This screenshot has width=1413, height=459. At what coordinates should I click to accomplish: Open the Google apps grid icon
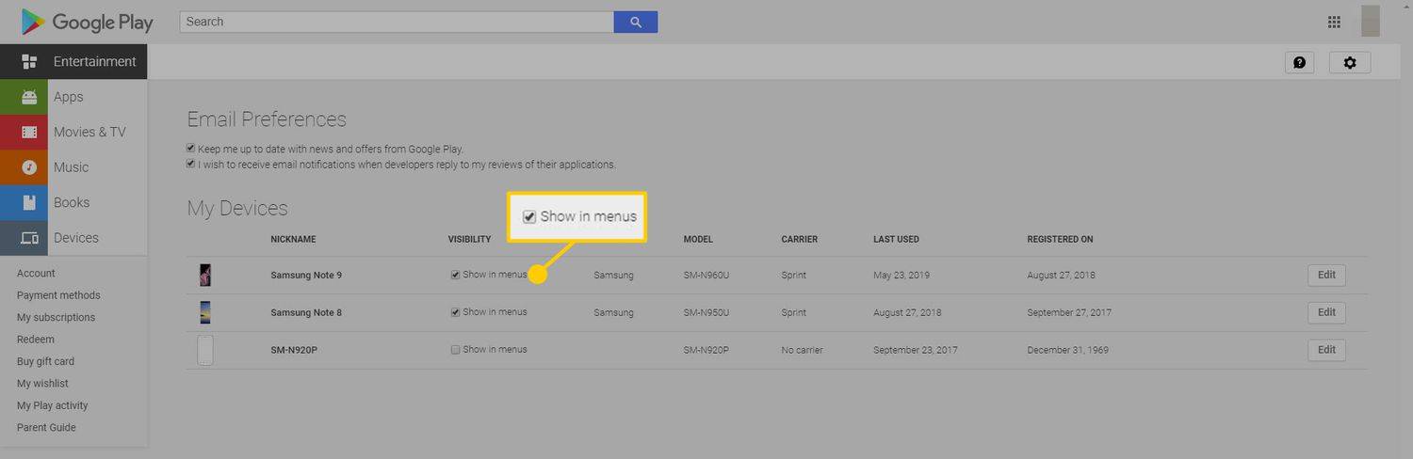point(1334,22)
